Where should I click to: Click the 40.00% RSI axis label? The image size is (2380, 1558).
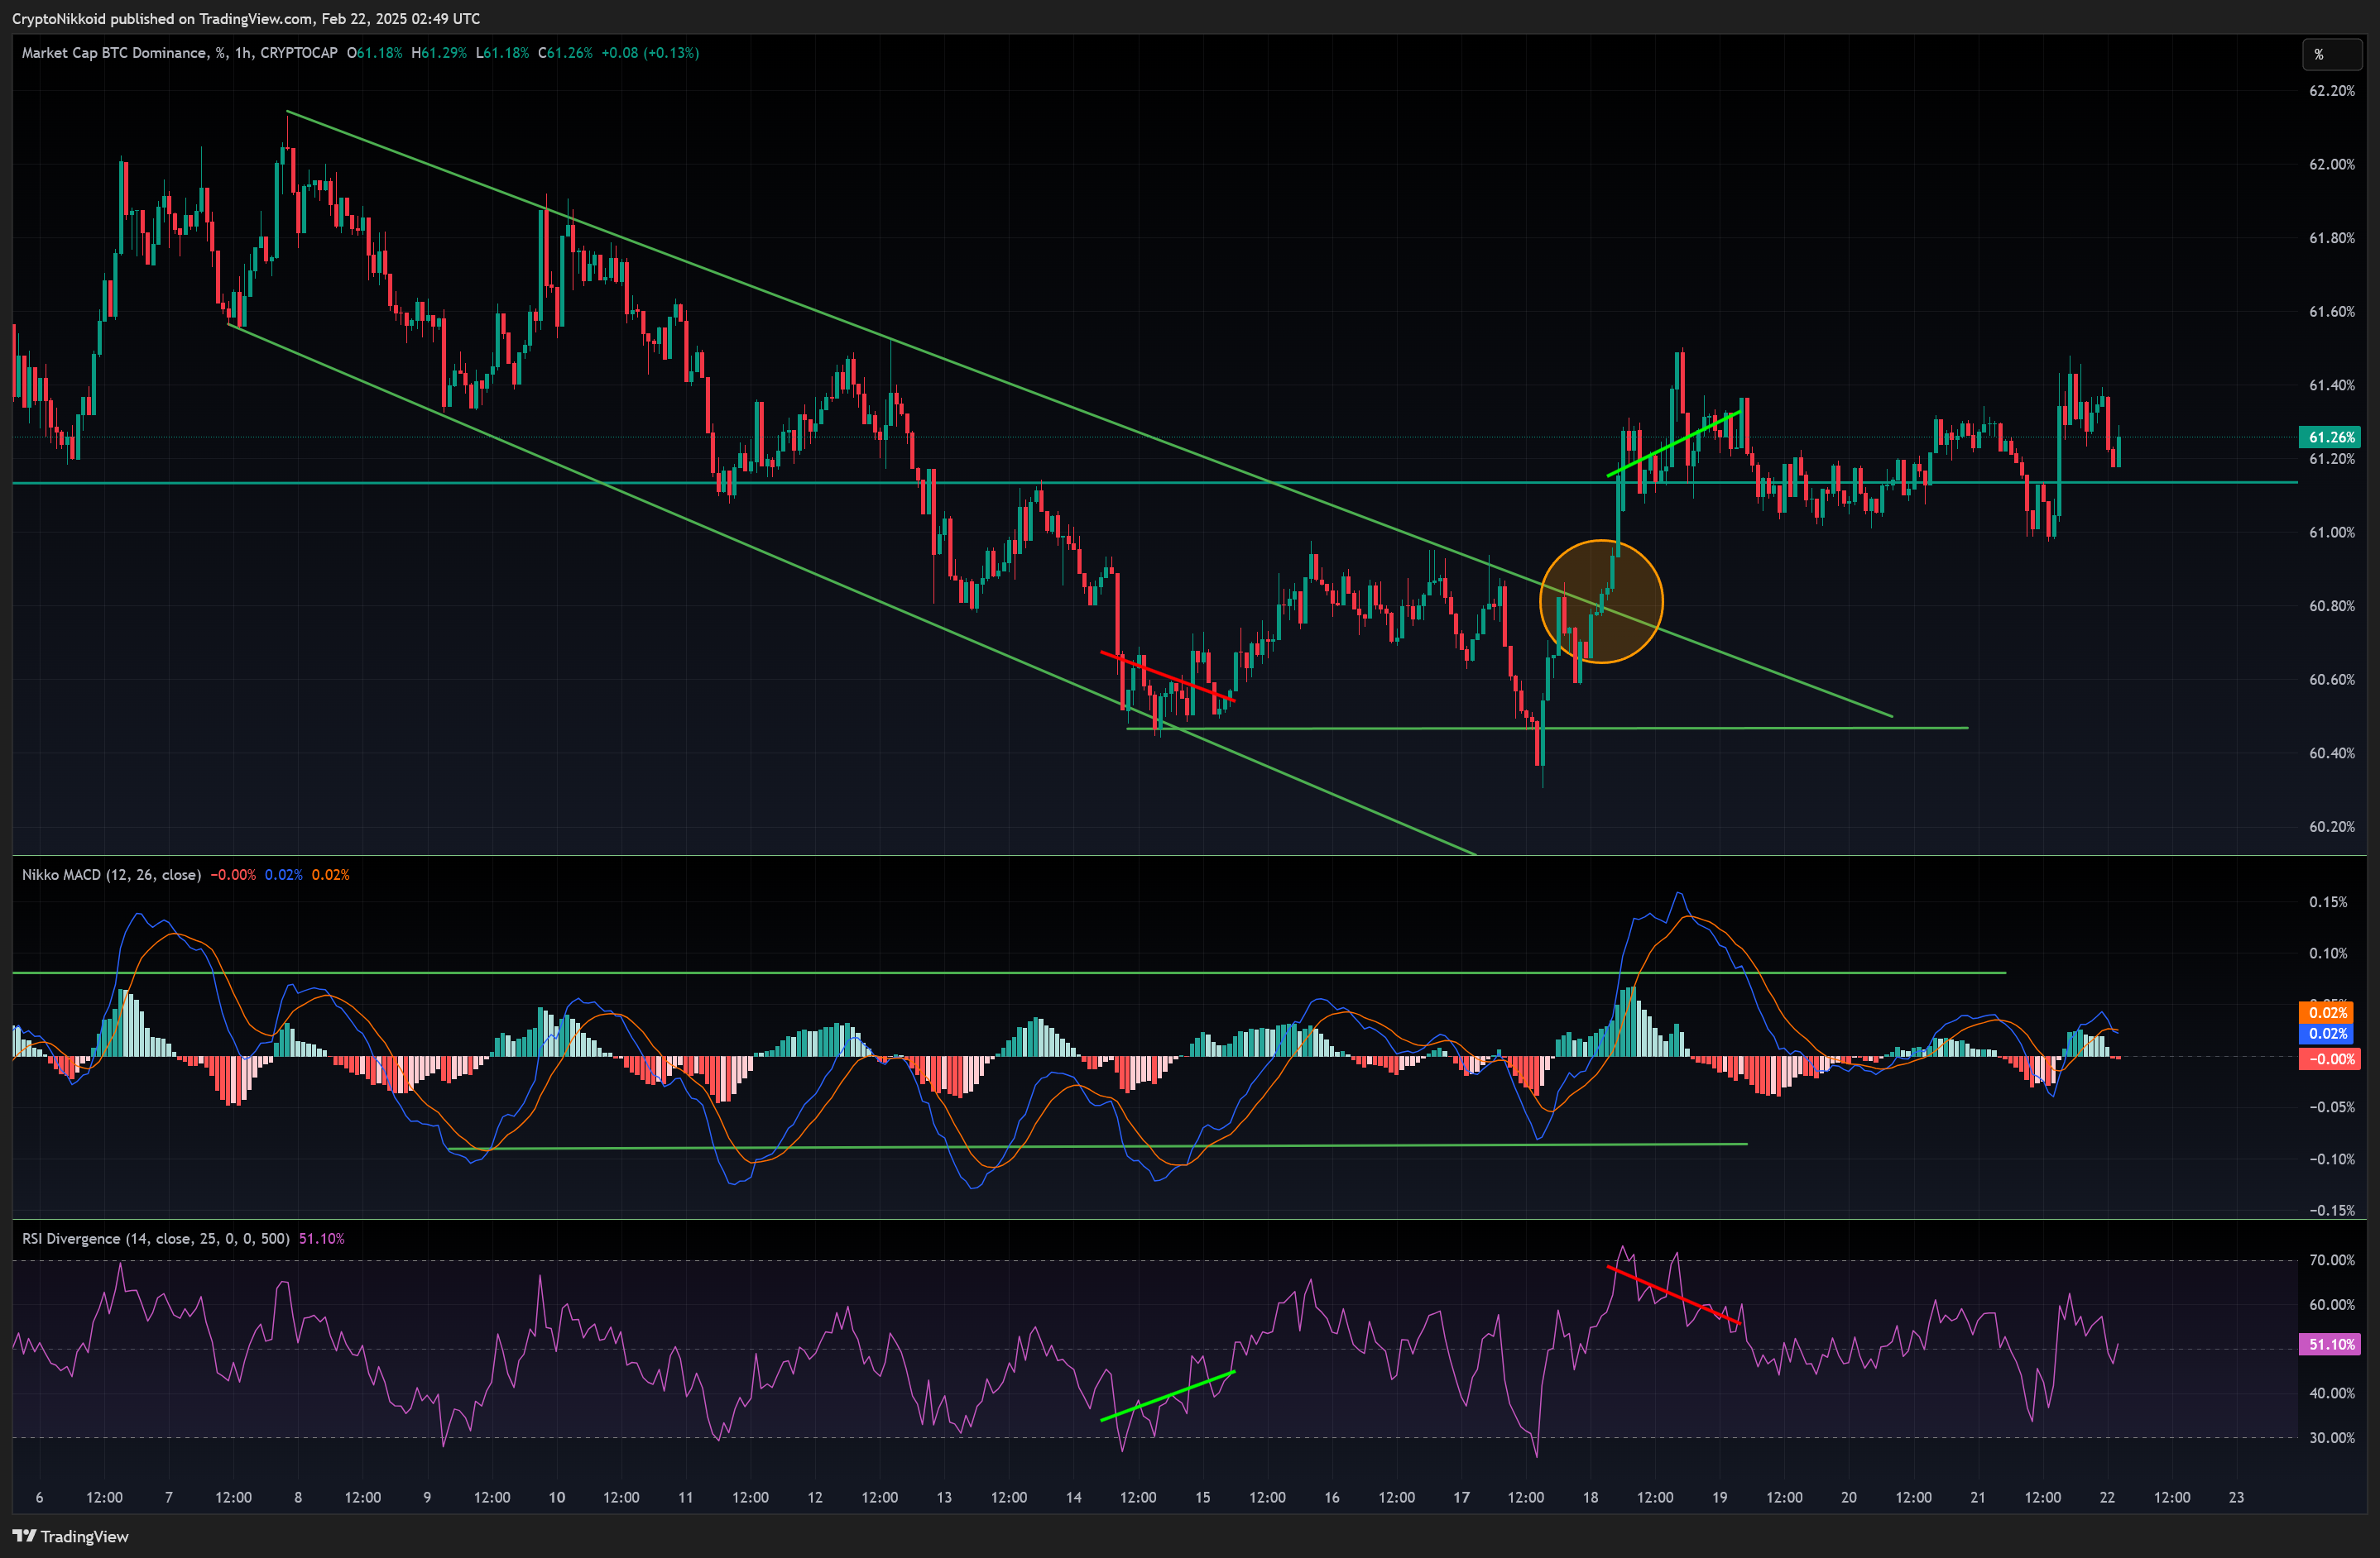click(2331, 1393)
